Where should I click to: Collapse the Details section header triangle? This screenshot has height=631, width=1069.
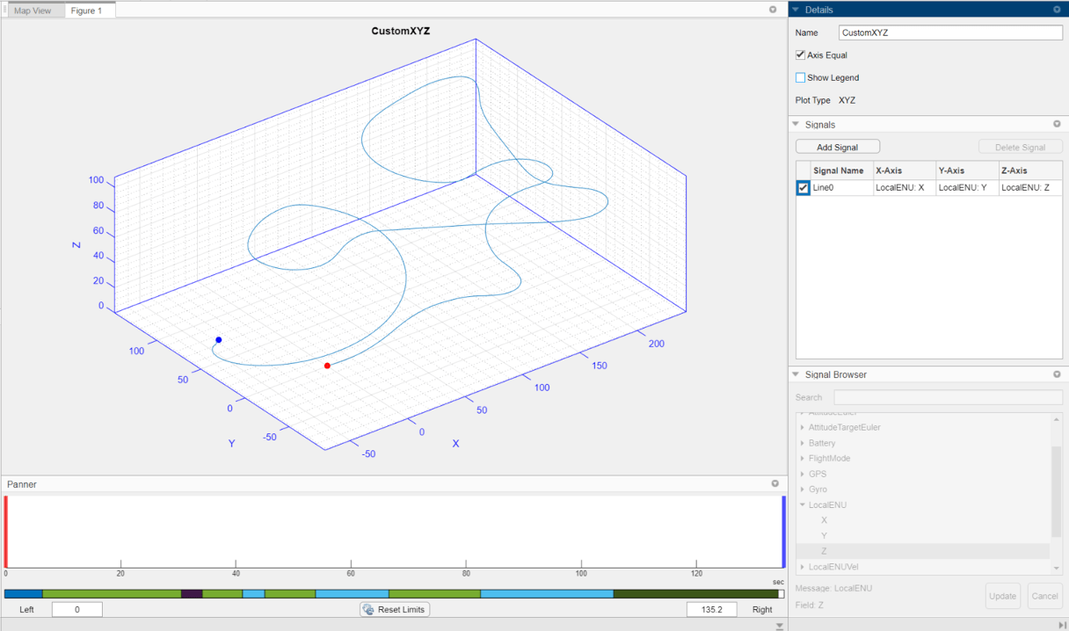[x=796, y=9]
